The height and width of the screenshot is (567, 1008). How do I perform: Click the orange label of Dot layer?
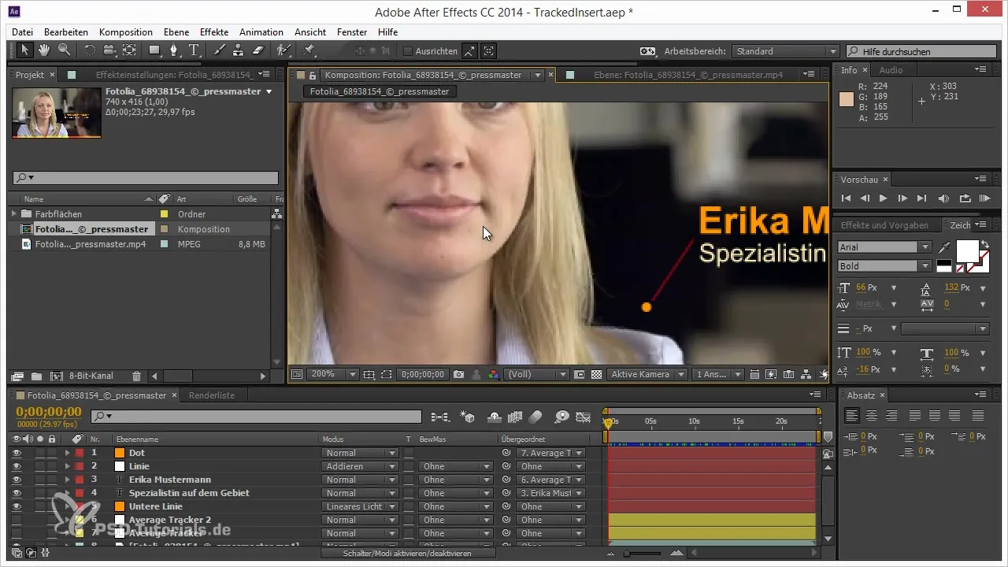(x=120, y=453)
